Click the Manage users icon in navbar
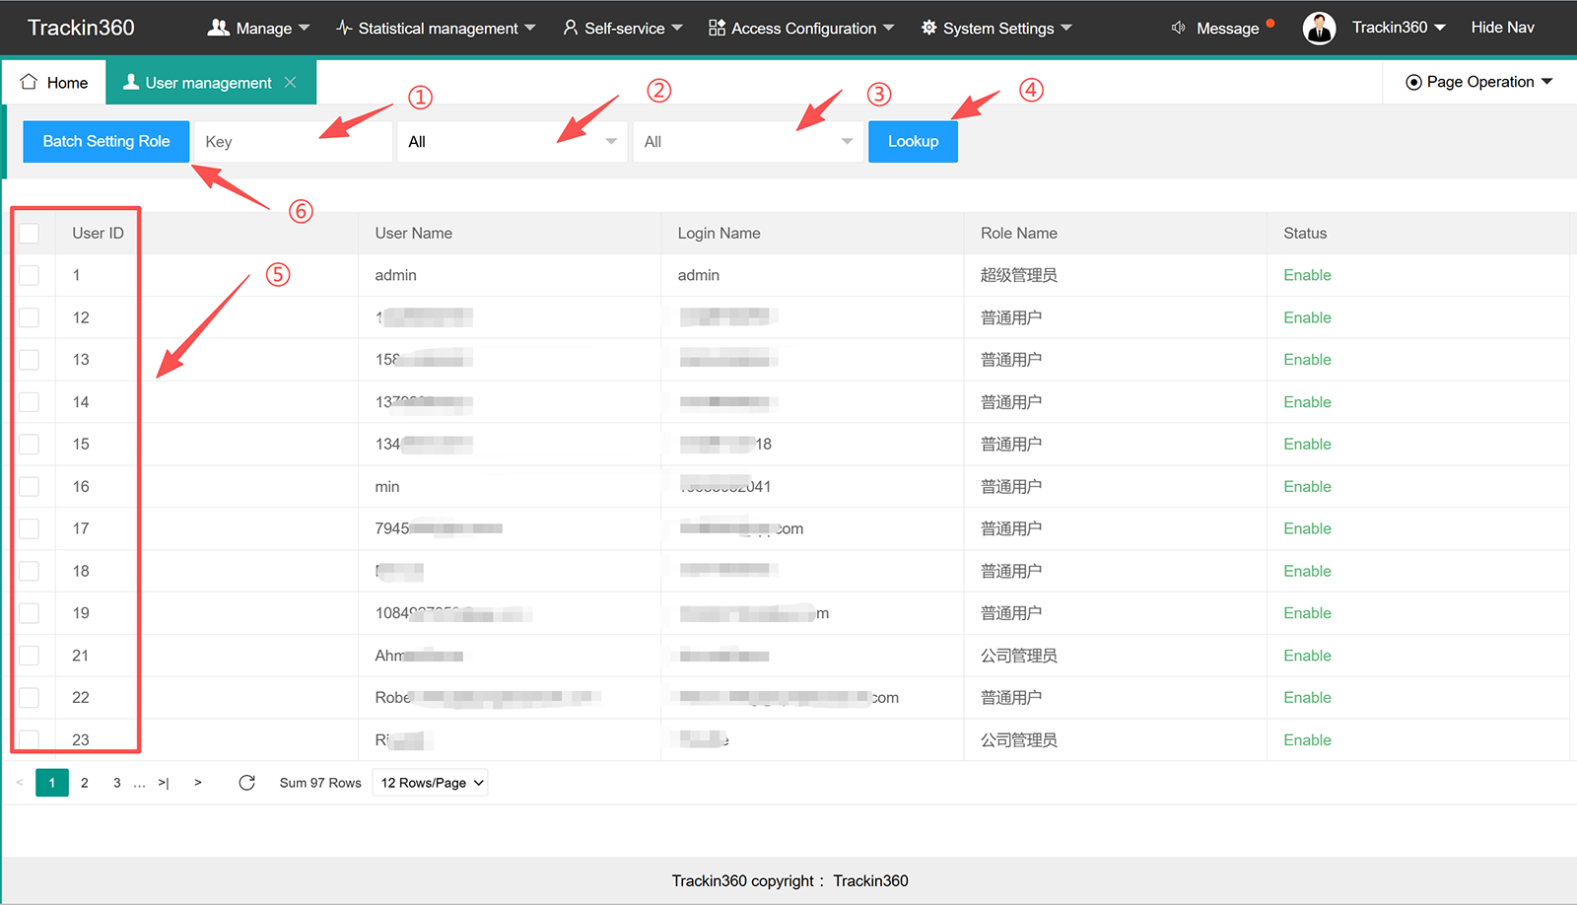This screenshot has width=1577, height=905. (x=218, y=28)
